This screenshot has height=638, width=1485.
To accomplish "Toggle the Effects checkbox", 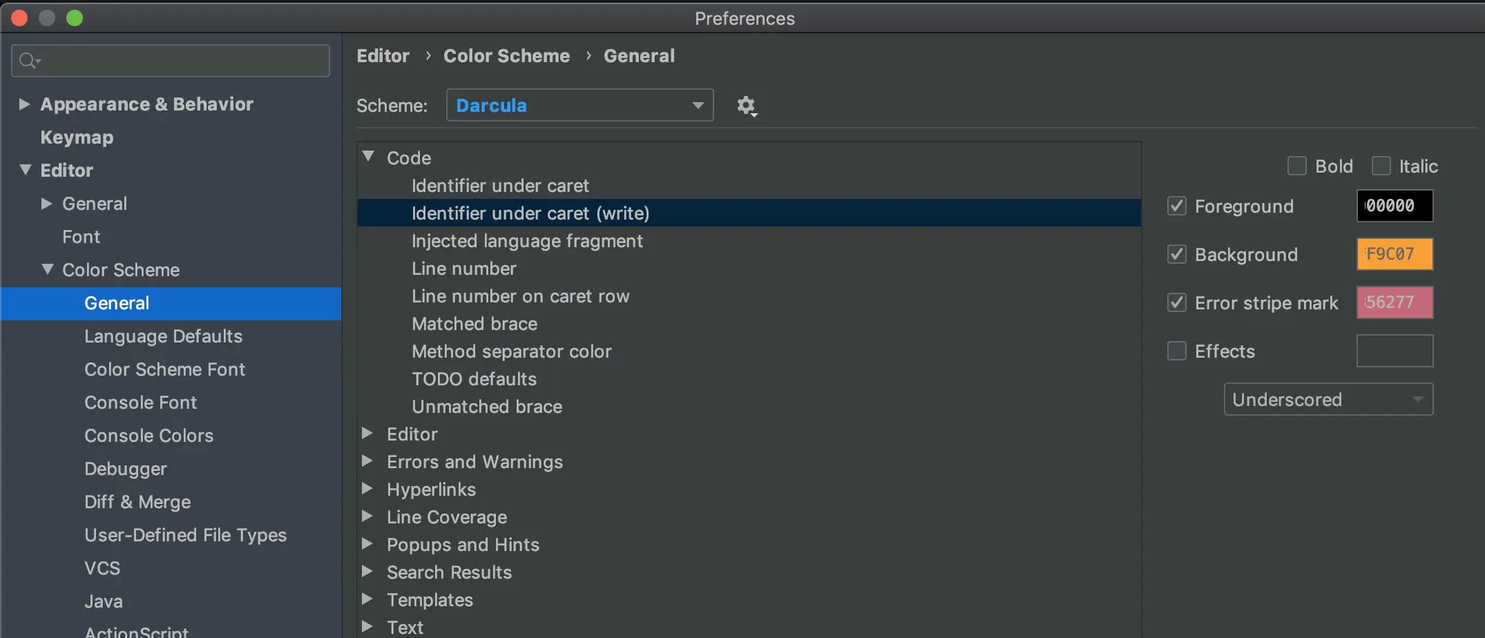I will click(x=1177, y=351).
